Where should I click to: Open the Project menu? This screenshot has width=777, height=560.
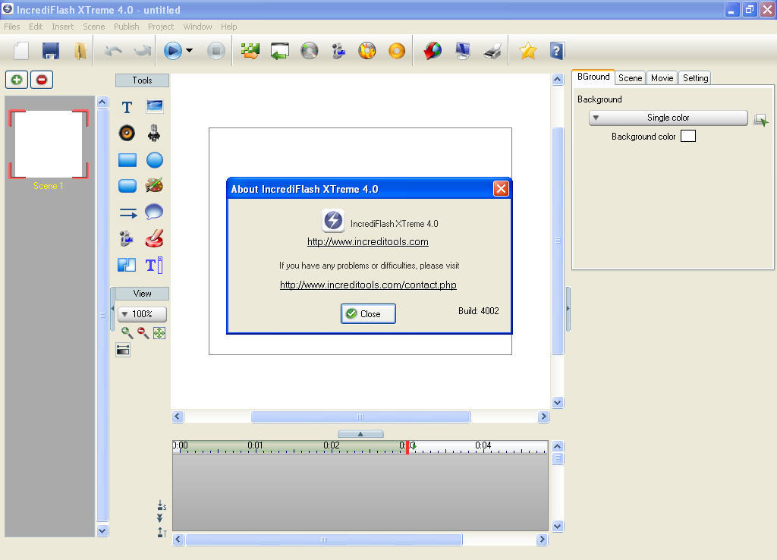point(161,27)
